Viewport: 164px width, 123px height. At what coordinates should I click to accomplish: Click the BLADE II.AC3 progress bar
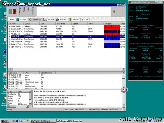112,31
